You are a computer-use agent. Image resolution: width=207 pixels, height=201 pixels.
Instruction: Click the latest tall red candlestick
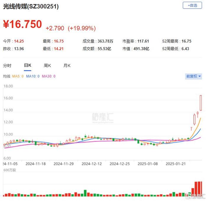(x=201, y=103)
